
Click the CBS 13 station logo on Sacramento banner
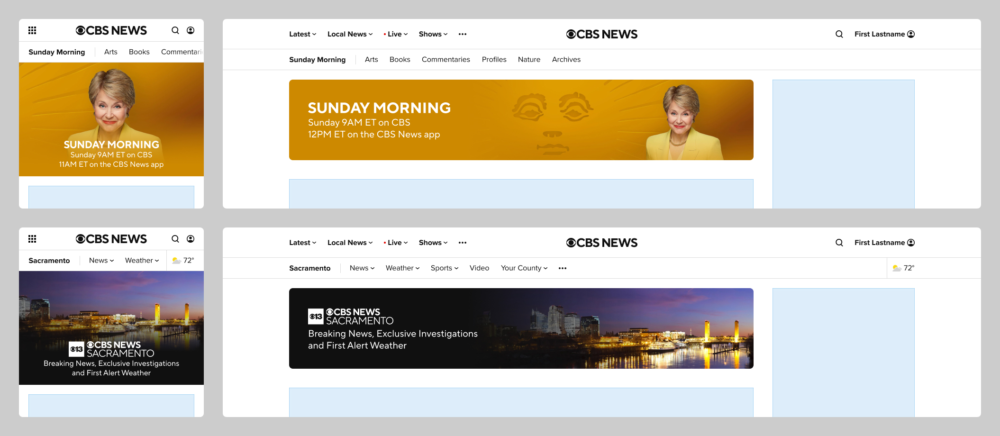point(316,315)
